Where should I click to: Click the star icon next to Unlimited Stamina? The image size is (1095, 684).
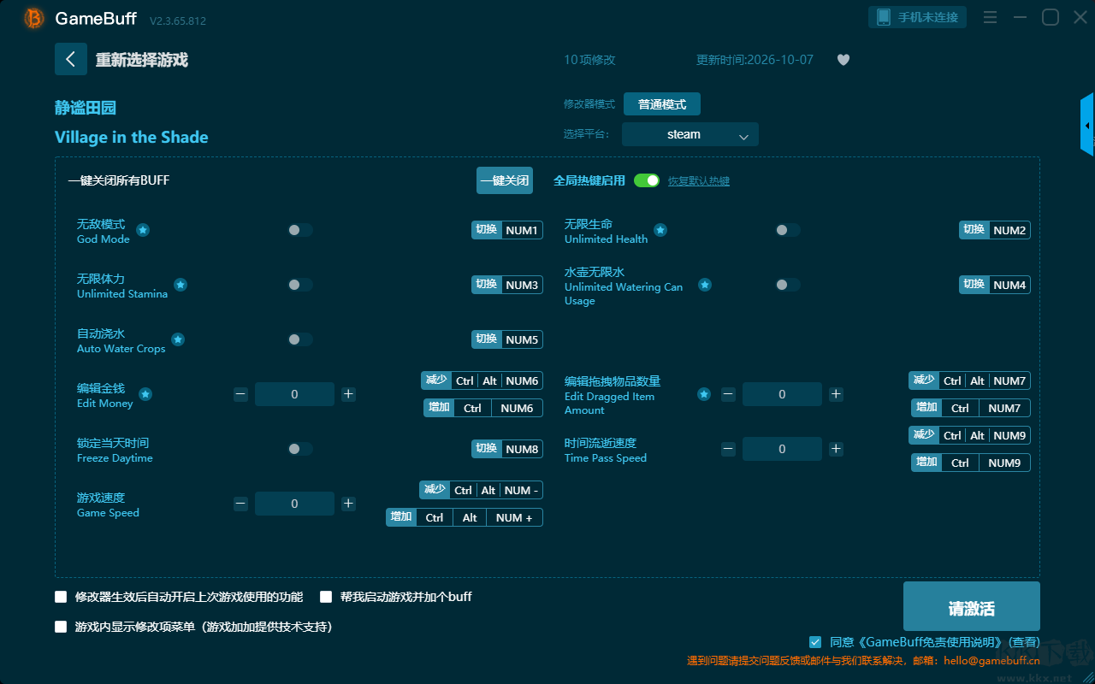coord(181,285)
